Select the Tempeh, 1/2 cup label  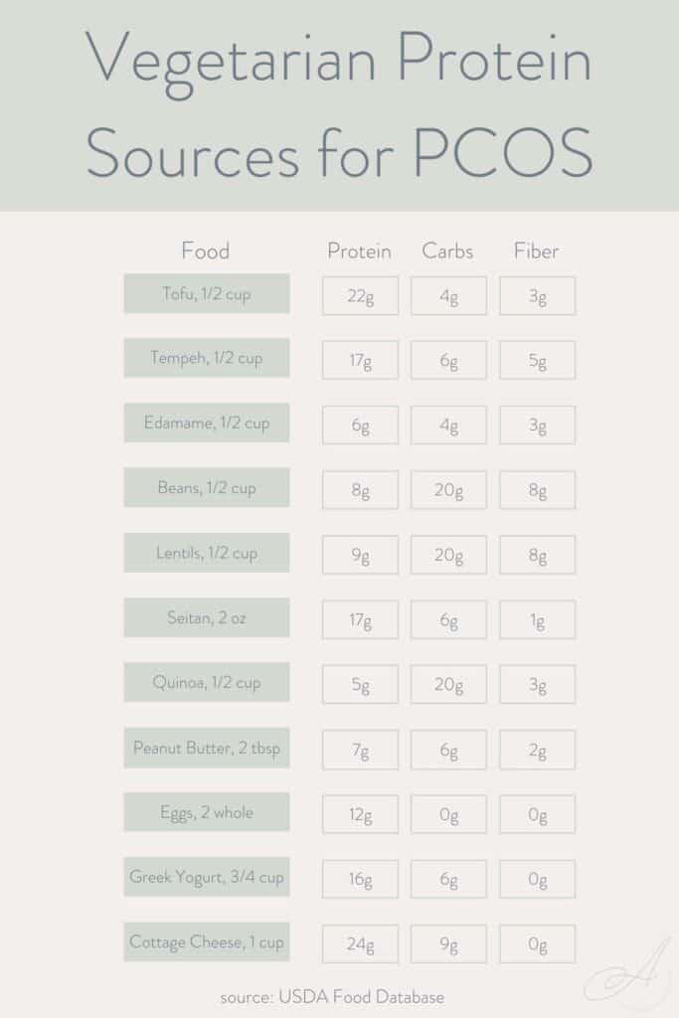pyautogui.click(x=207, y=358)
